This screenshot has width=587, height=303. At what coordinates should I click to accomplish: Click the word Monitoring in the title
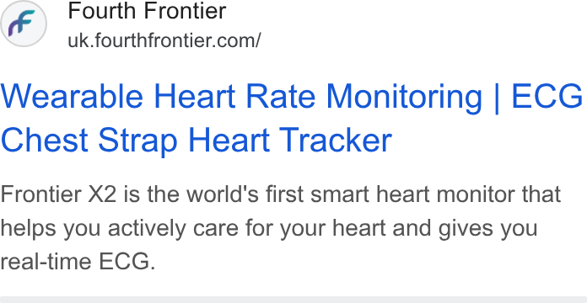pos(404,98)
